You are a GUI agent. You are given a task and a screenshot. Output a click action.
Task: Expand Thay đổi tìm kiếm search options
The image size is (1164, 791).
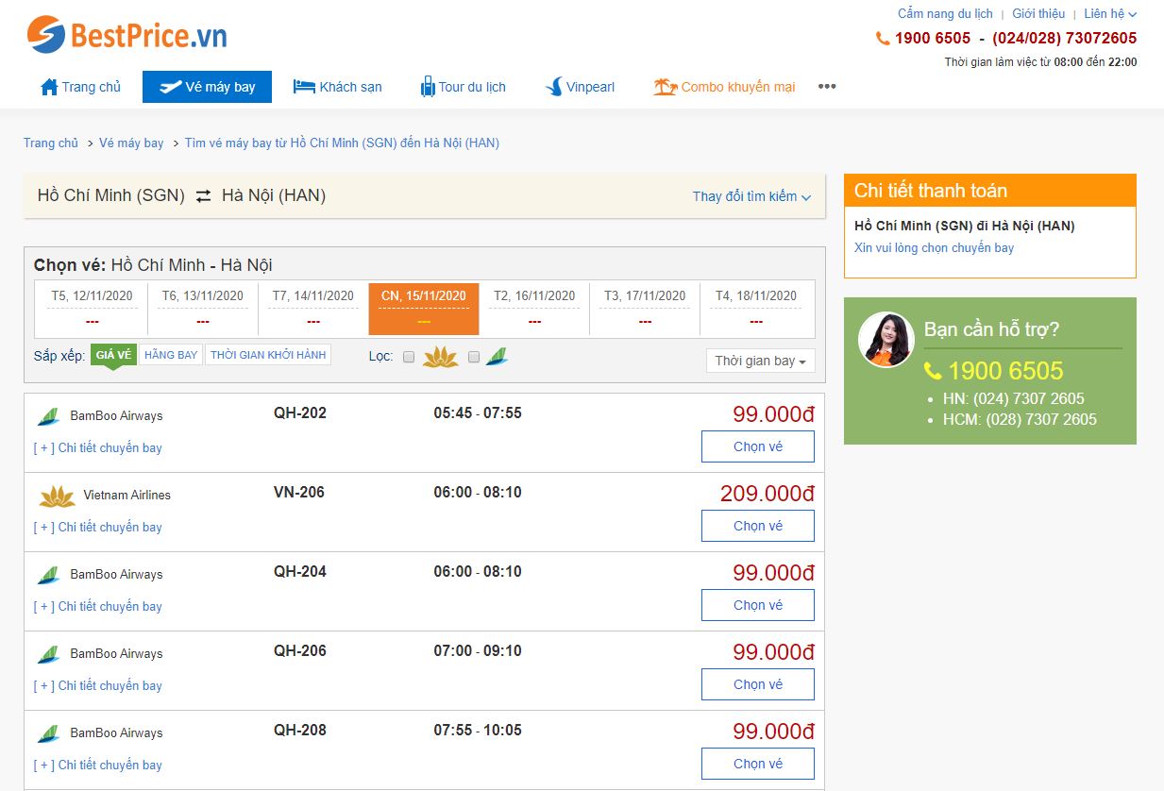[751, 196]
